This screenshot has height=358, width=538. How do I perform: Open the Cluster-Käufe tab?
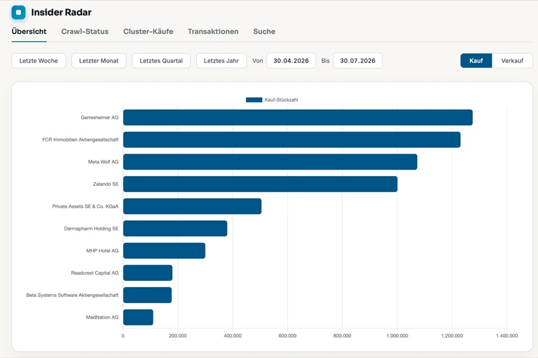click(x=148, y=32)
